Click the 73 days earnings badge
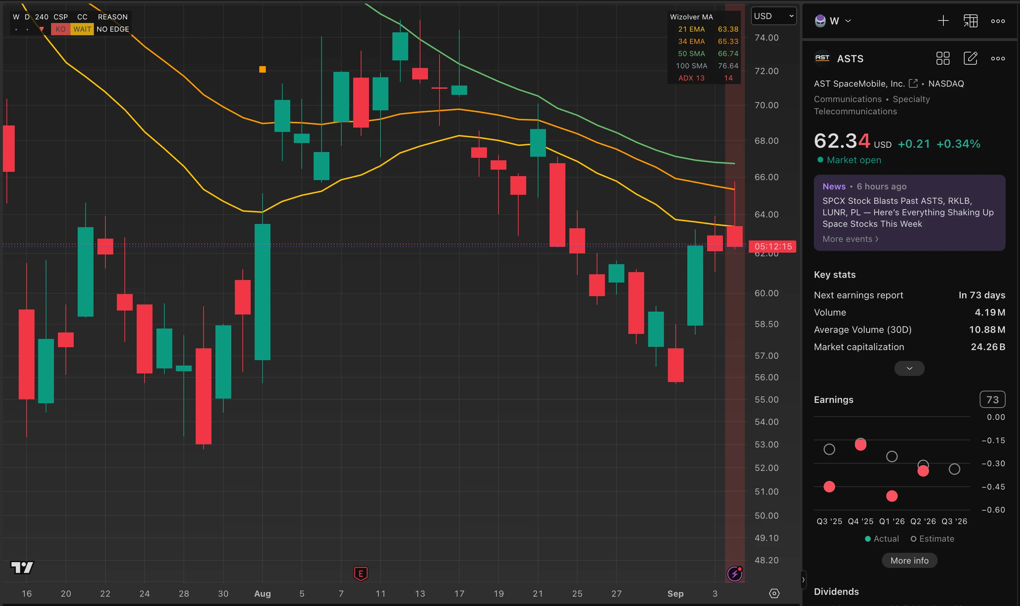 coord(992,399)
